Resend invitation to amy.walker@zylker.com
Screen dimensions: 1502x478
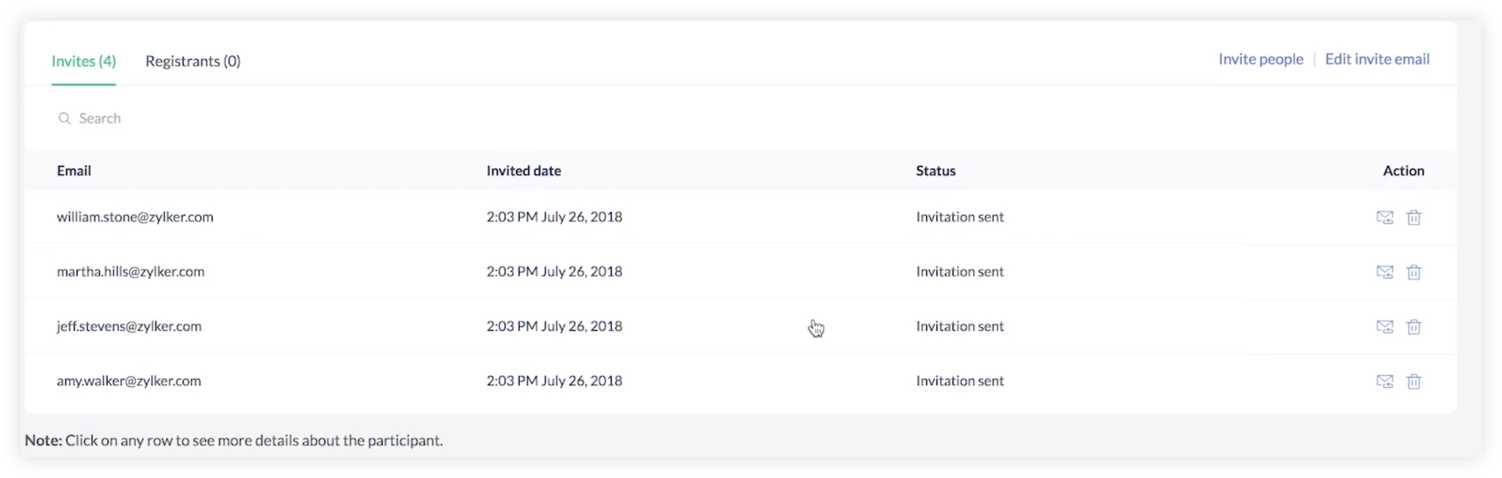pyautogui.click(x=1384, y=382)
